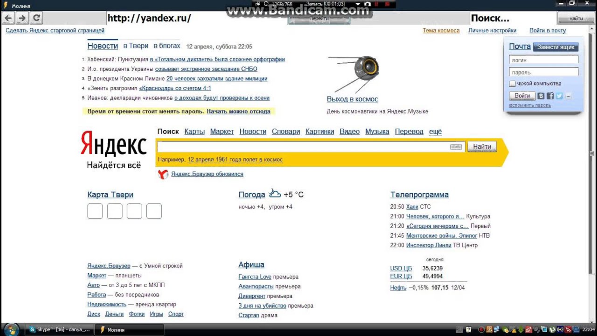Switch to the Видео tab

[x=350, y=132]
